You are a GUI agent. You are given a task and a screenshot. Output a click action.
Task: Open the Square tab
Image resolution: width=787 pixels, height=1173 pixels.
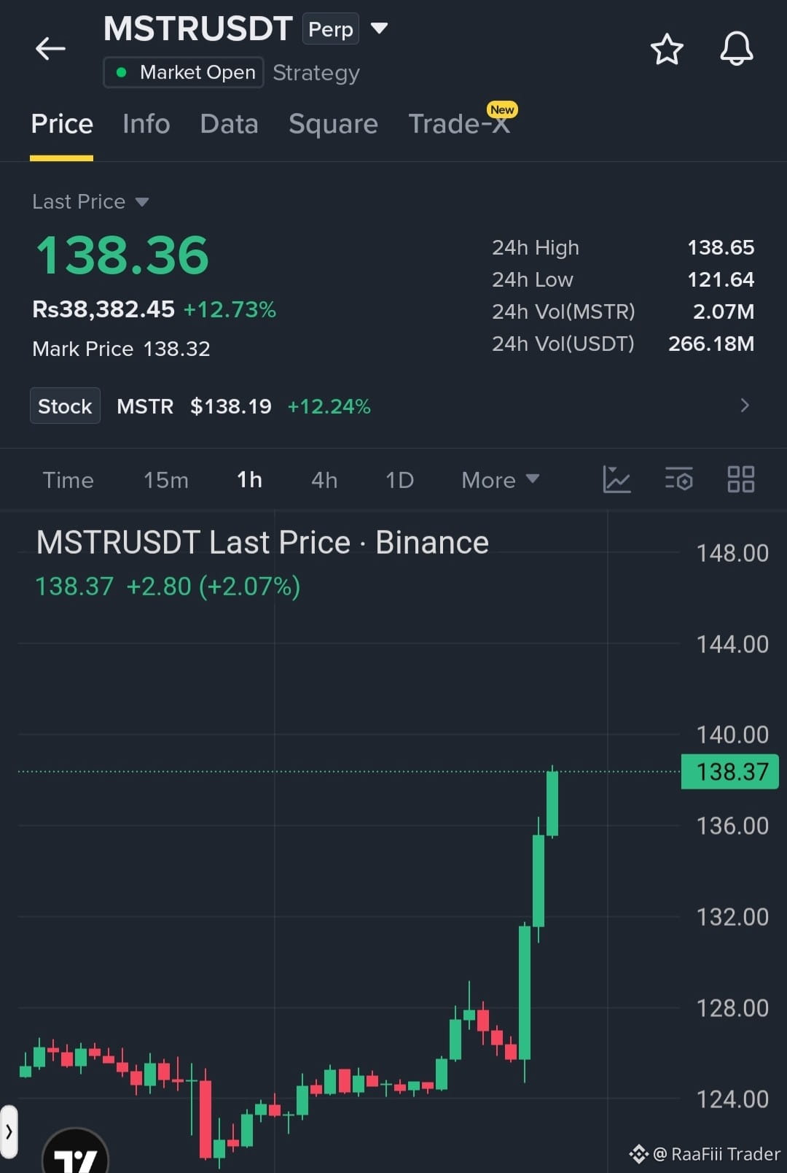[x=333, y=124]
